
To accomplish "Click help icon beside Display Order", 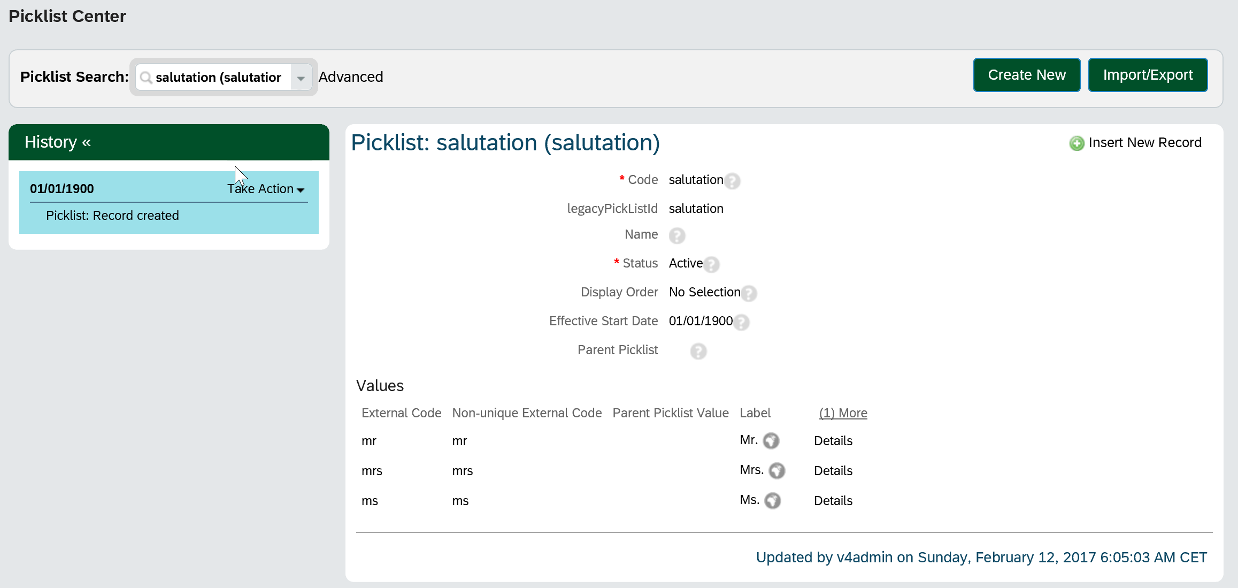I will coord(749,293).
